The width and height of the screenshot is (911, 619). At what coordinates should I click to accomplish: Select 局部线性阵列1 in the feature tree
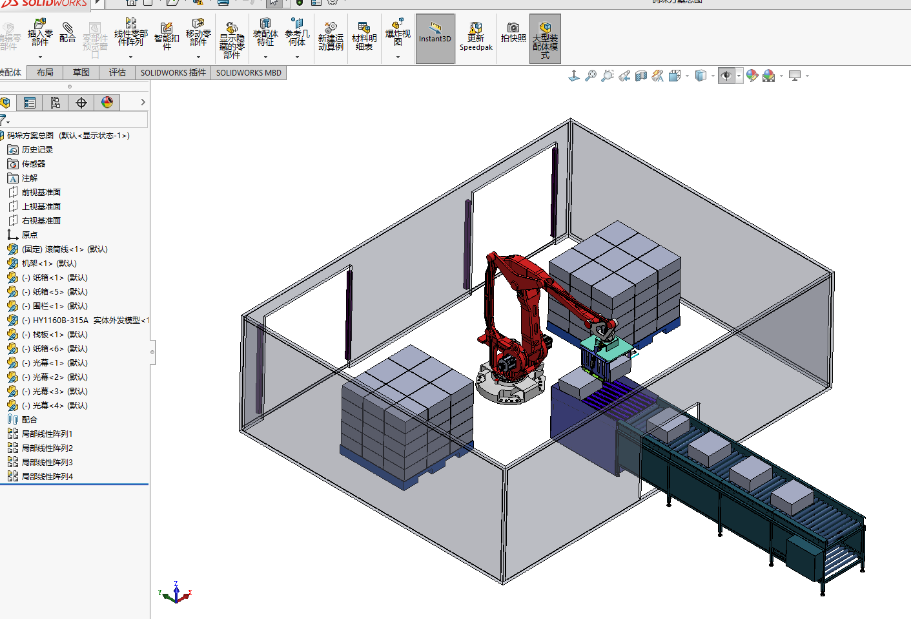coord(47,434)
